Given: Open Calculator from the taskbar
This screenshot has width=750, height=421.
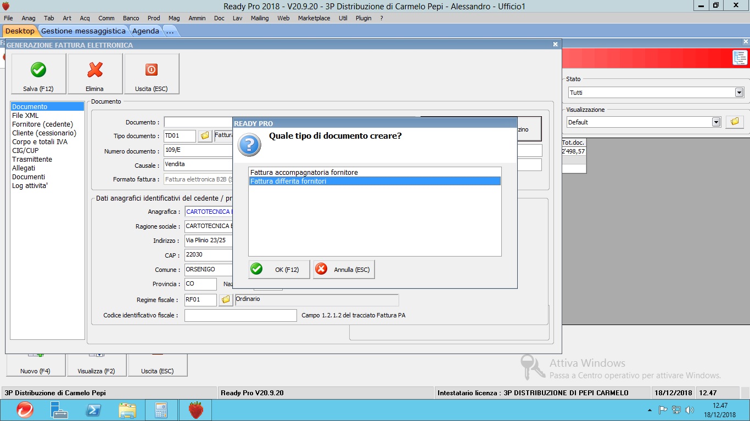Looking at the screenshot, I should [161, 409].
